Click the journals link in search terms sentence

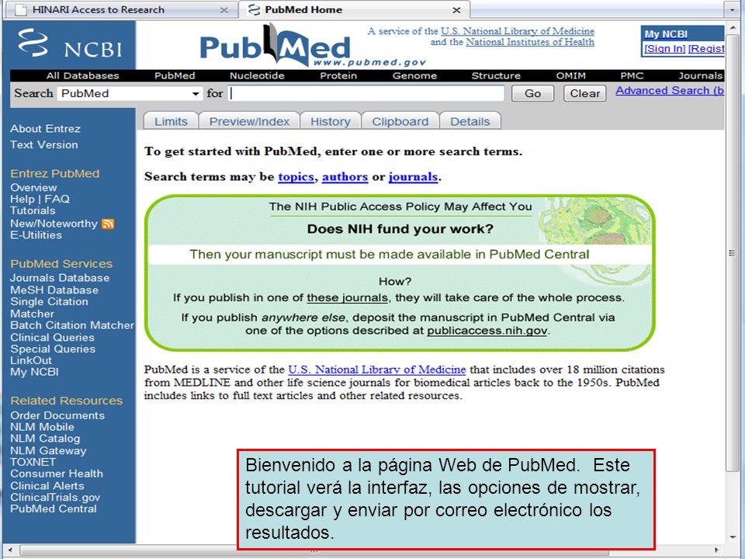tap(413, 177)
